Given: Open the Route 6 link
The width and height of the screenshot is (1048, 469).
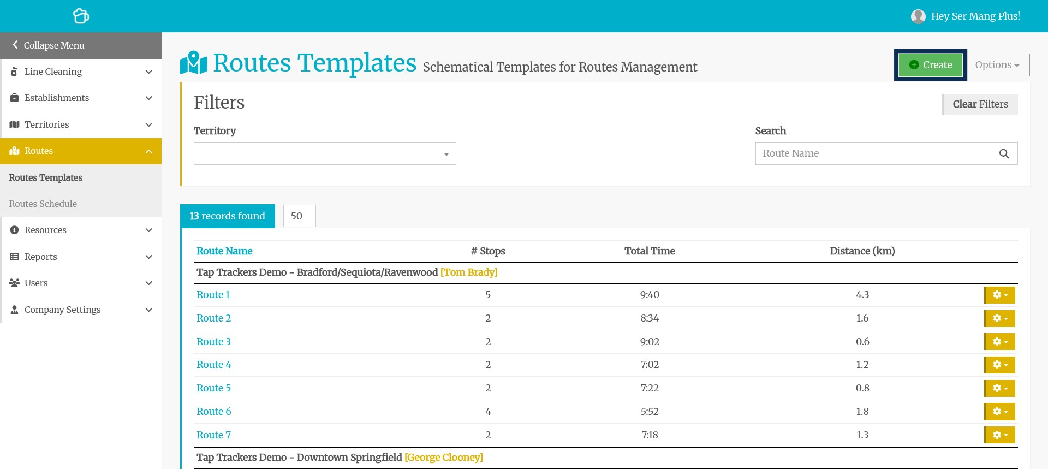Looking at the screenshot, I should coord(213,412).
